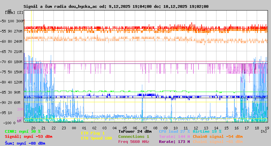The height and width of the screenshot is (146, 271).
Task: Click the '-90 20 60M' y-axis label
Action: 10,103
